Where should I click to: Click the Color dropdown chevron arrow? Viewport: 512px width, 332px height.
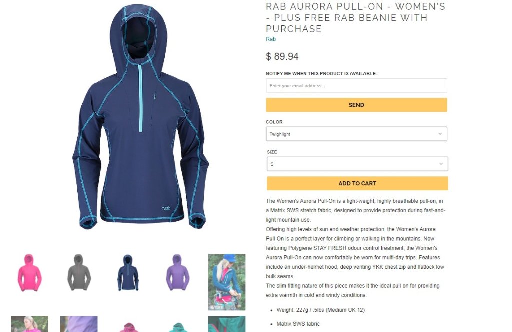(x=440, y=134)
